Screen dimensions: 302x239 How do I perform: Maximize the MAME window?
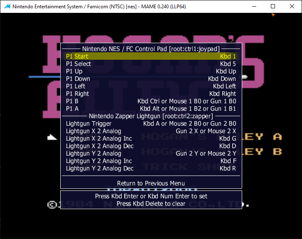(x=273, y=6)
